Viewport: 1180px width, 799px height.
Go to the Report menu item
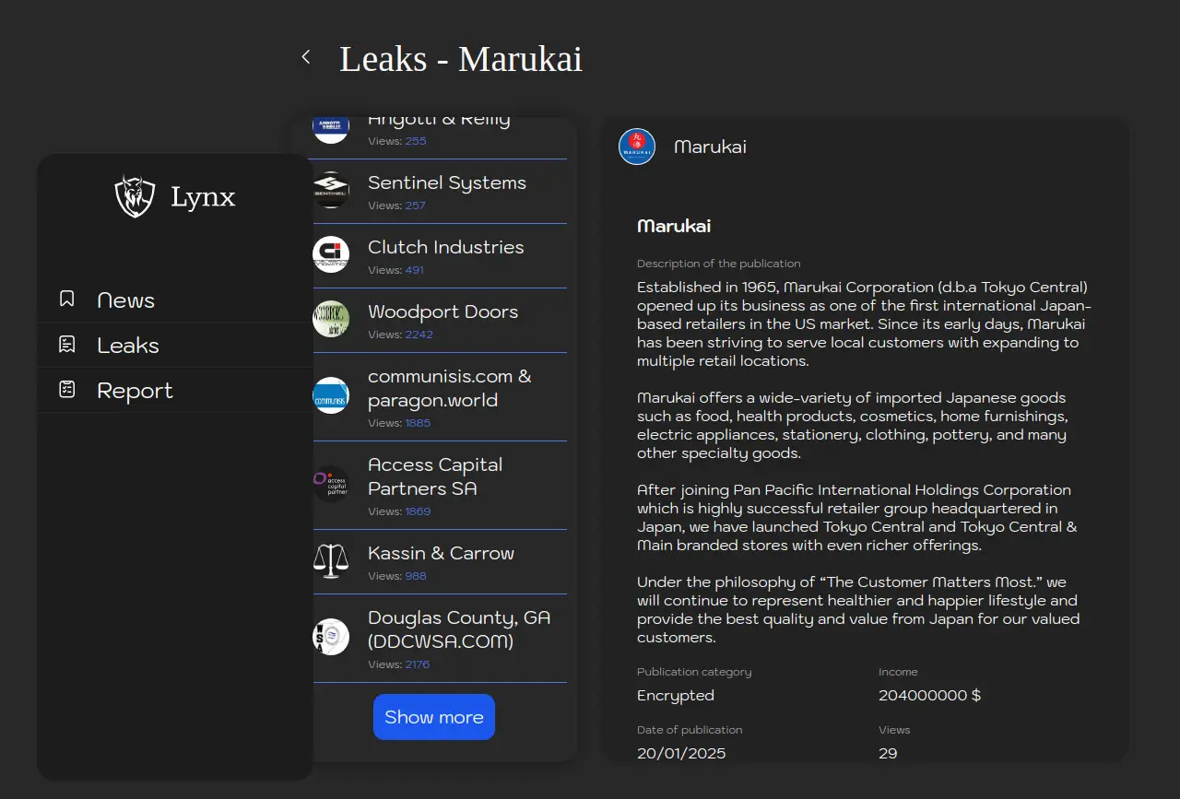pos(135,391)
